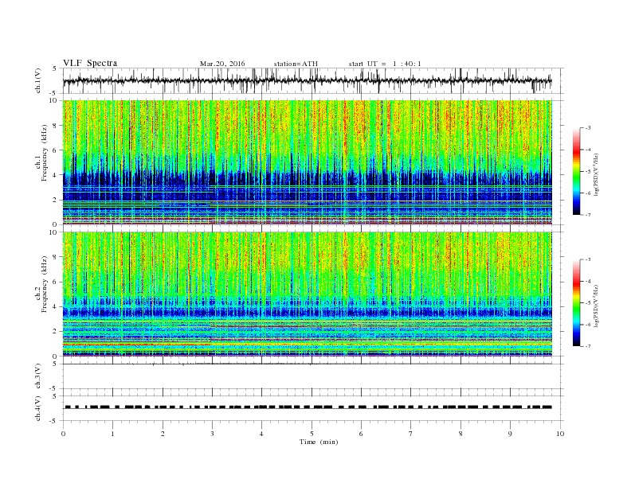Screen dimensions: 631x487
Task: Click the time axis tick label "1"
Action: [113, 434]
